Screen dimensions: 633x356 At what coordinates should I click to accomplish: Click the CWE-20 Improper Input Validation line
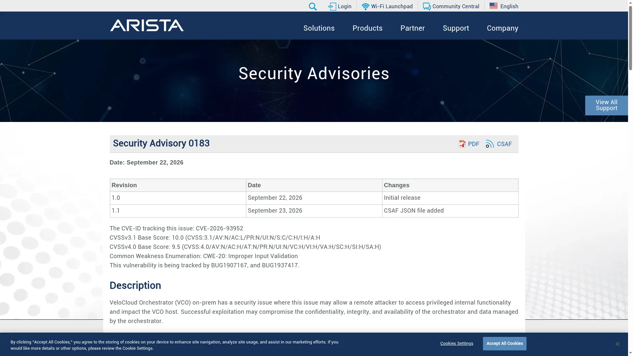203,256
